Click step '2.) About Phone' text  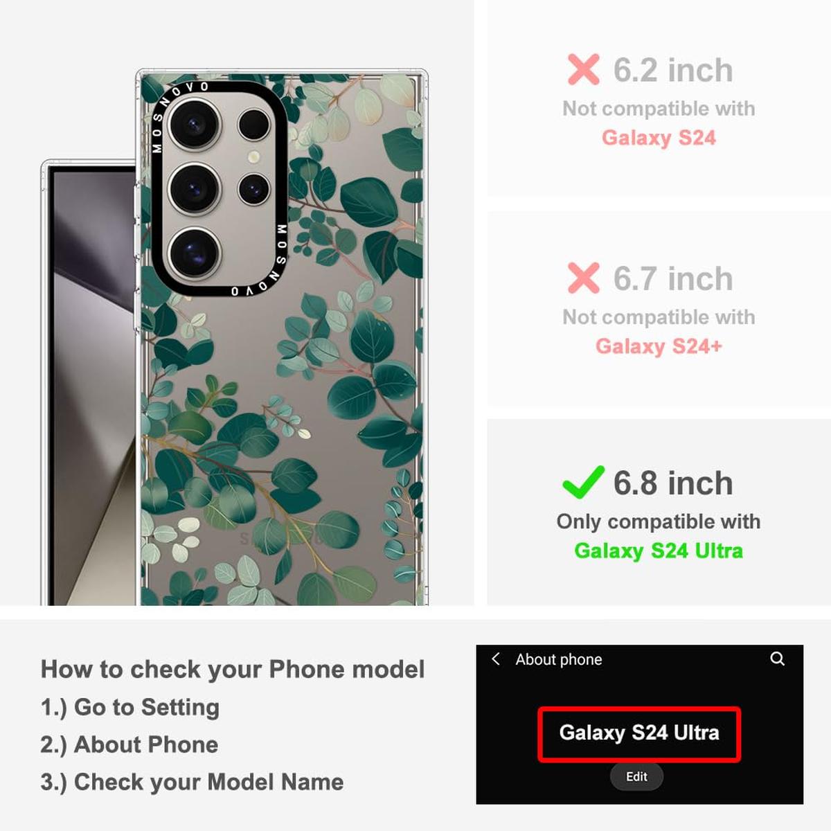[x=129, y=745]
